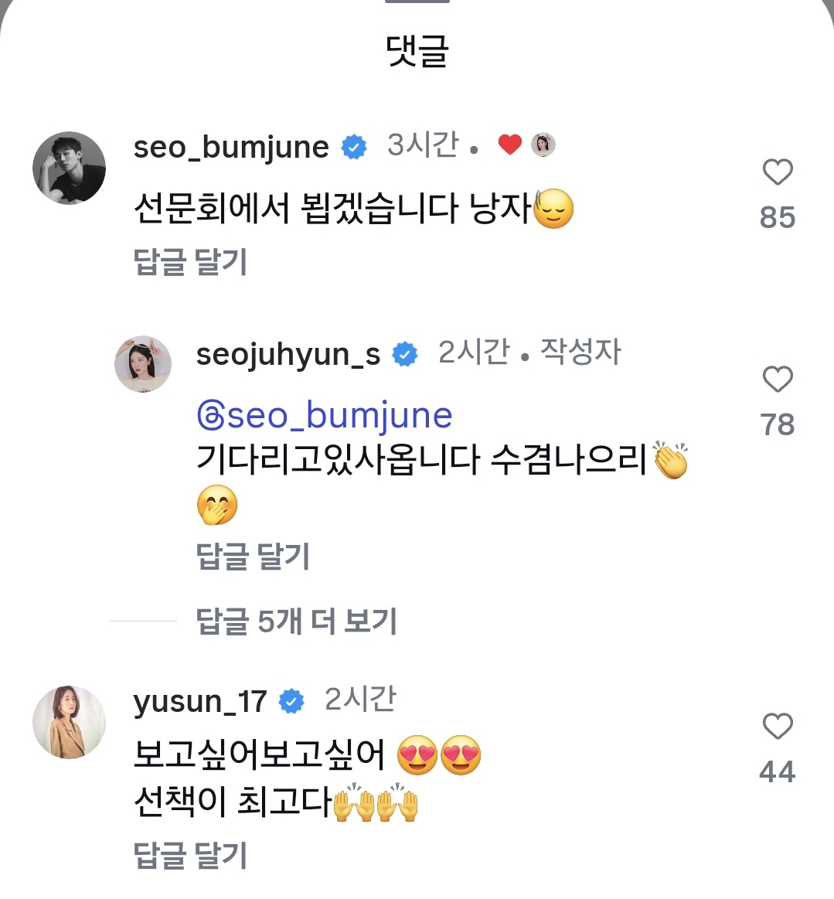Reply to seo_bumjune's comment via 답글 달기
The image size is (834, 899).
pyautogui.click(x=190, y=262)
